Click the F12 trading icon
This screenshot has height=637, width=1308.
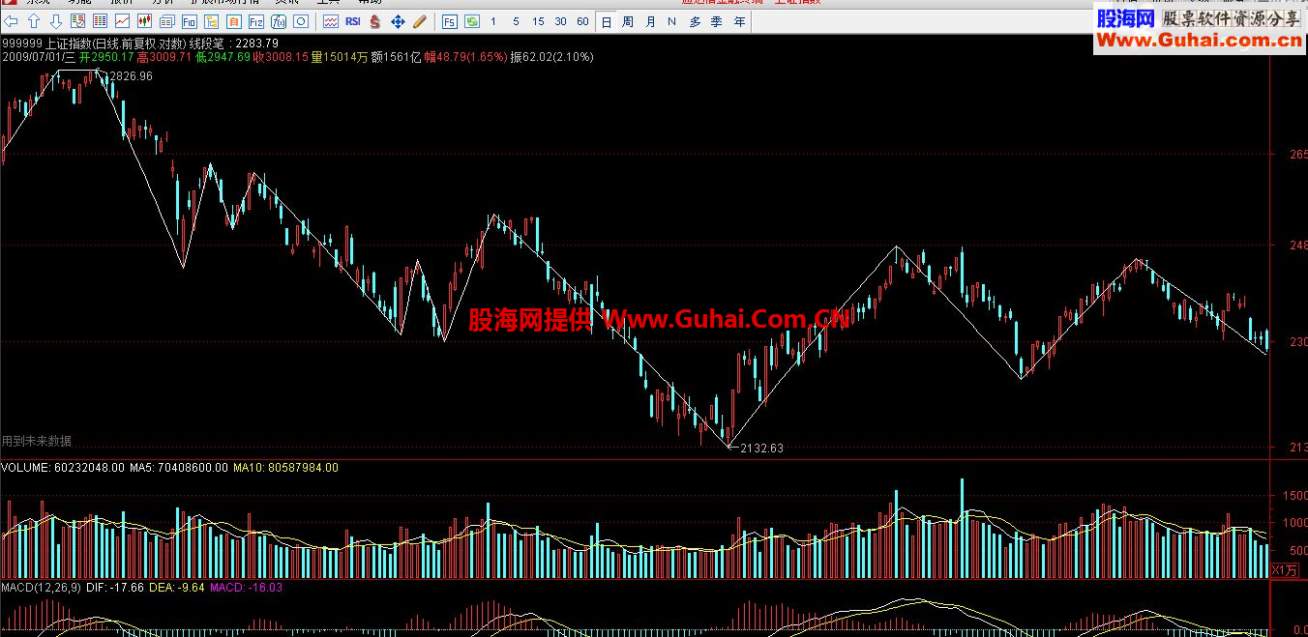(255, 20)
